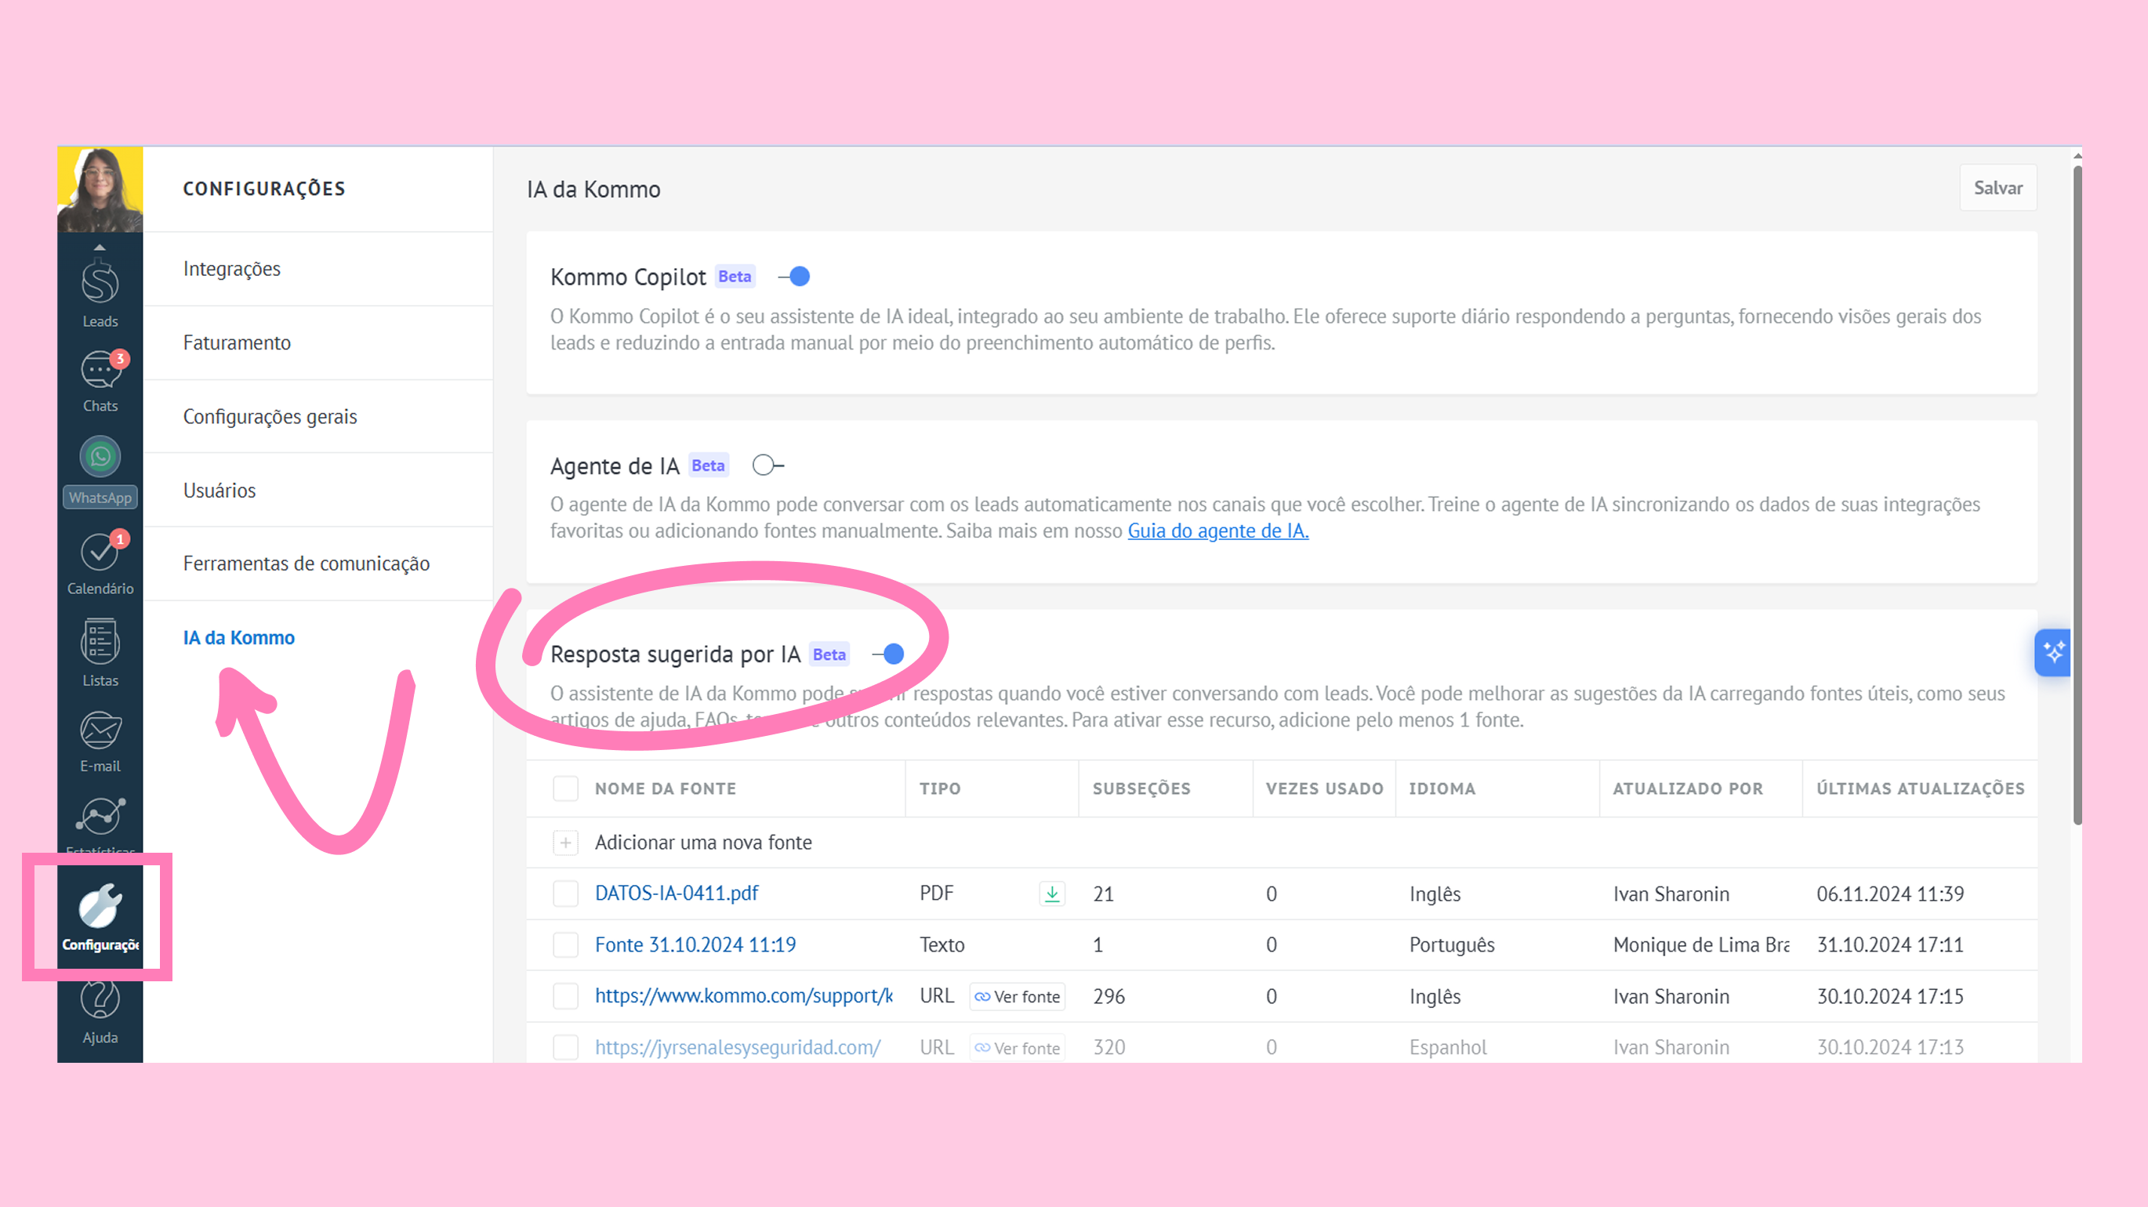Image resolution: width=2148 pixels, height=1207 pixels.
Task: Toggle the Kommo Copilot switch off
Action: 794,277
